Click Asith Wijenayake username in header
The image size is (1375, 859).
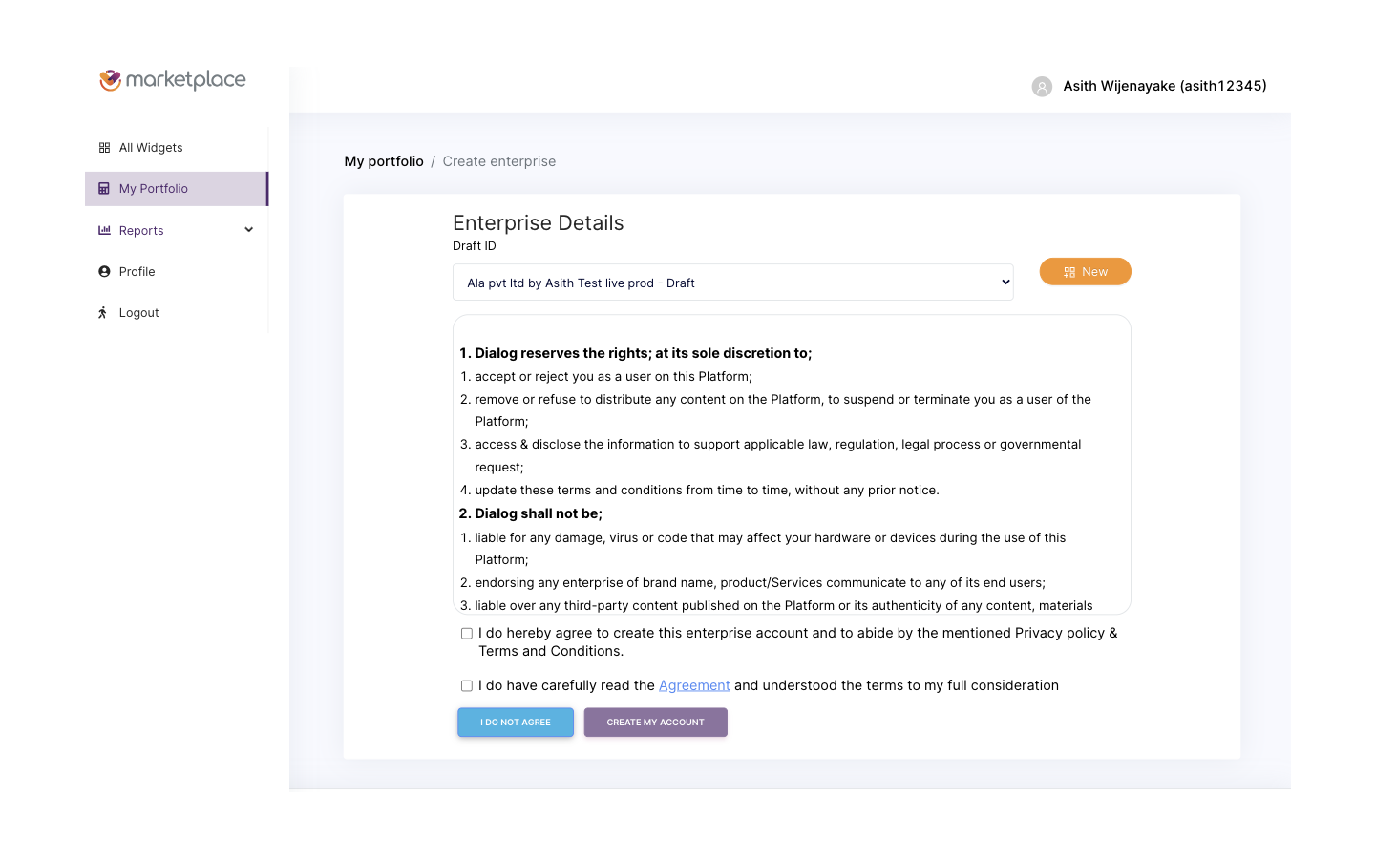[x=1165, y=86]
